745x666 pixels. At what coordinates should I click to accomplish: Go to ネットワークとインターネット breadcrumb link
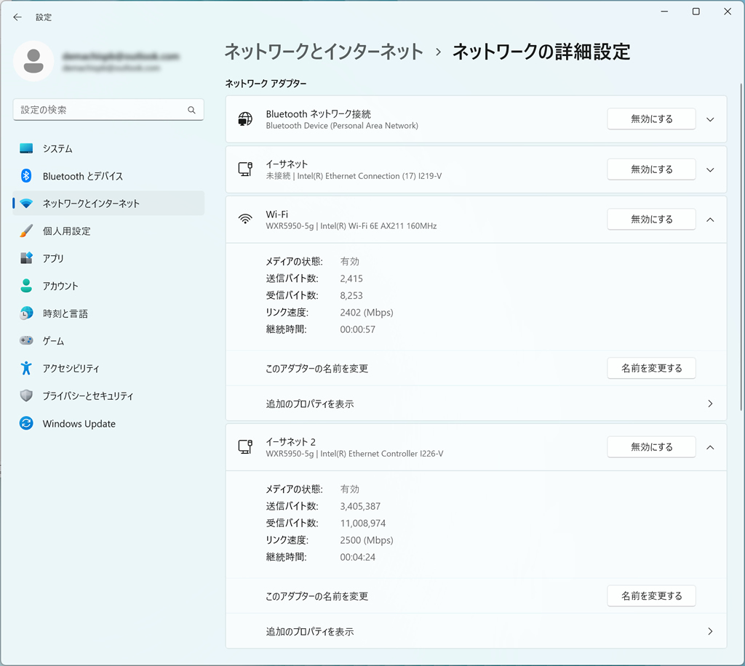click(324, 52)
